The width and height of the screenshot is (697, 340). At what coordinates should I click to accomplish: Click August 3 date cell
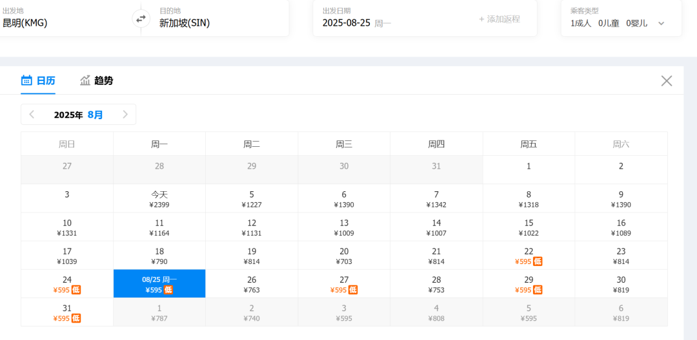67,198
